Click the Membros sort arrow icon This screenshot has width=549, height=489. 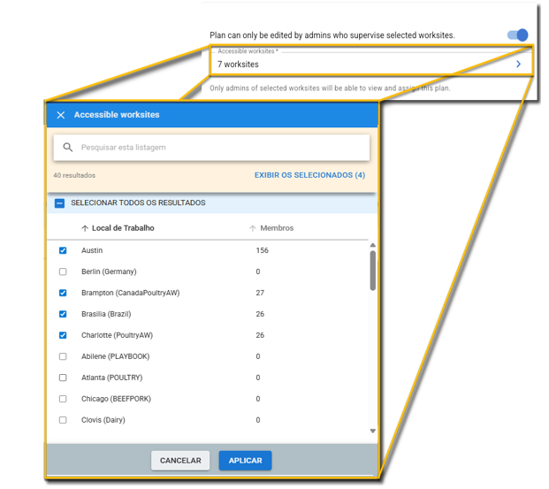253,228
